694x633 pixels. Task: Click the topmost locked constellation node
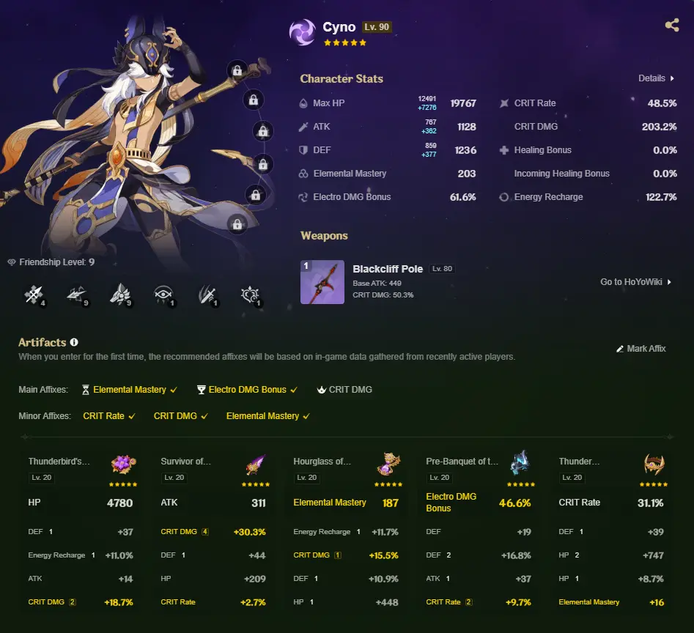[237, 70]
